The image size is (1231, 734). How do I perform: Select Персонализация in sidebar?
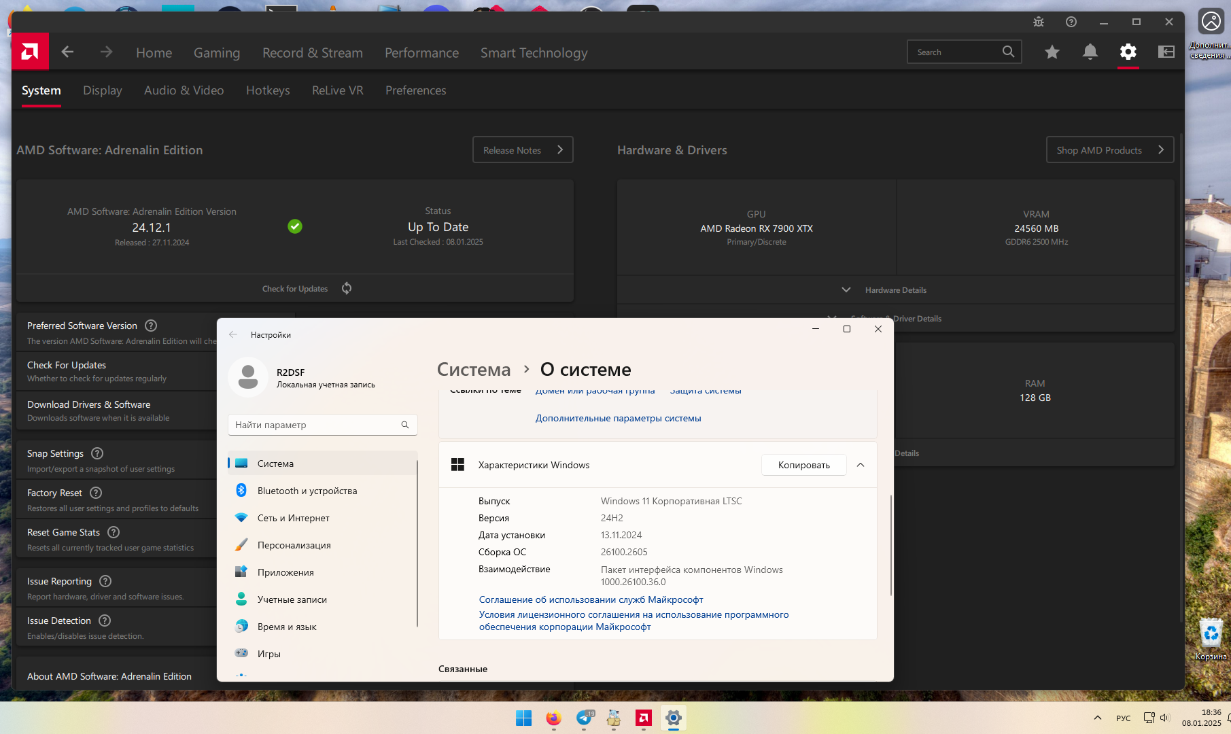click(322, 545)
